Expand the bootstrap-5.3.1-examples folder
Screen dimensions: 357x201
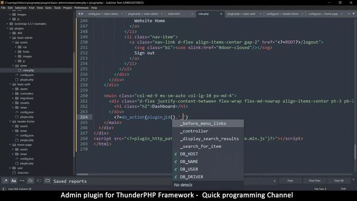7,23
